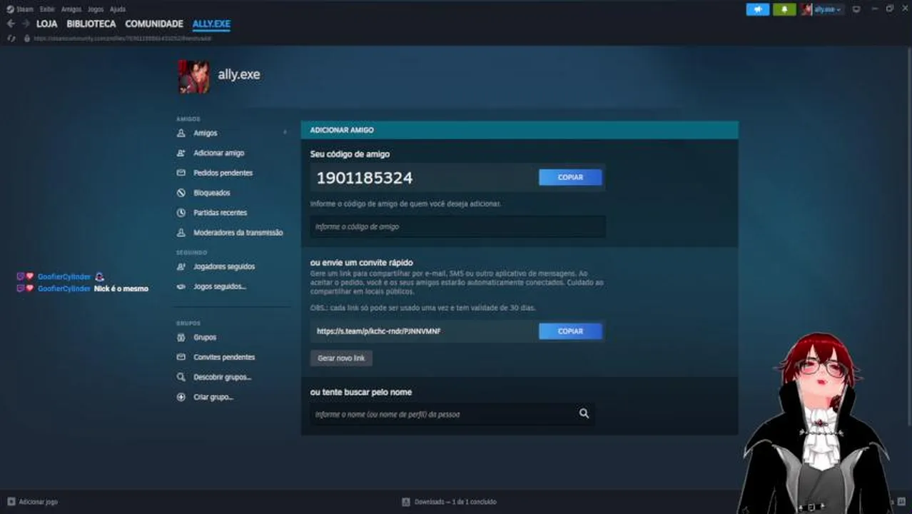Viewport: 912px width, 514px height.
Task: Open the Amigos top menu
Action: coord(71,9)
